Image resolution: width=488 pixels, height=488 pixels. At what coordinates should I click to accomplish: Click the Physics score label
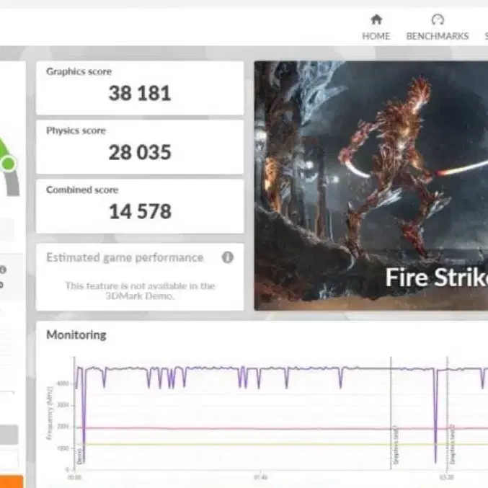(x=76, y=130)
